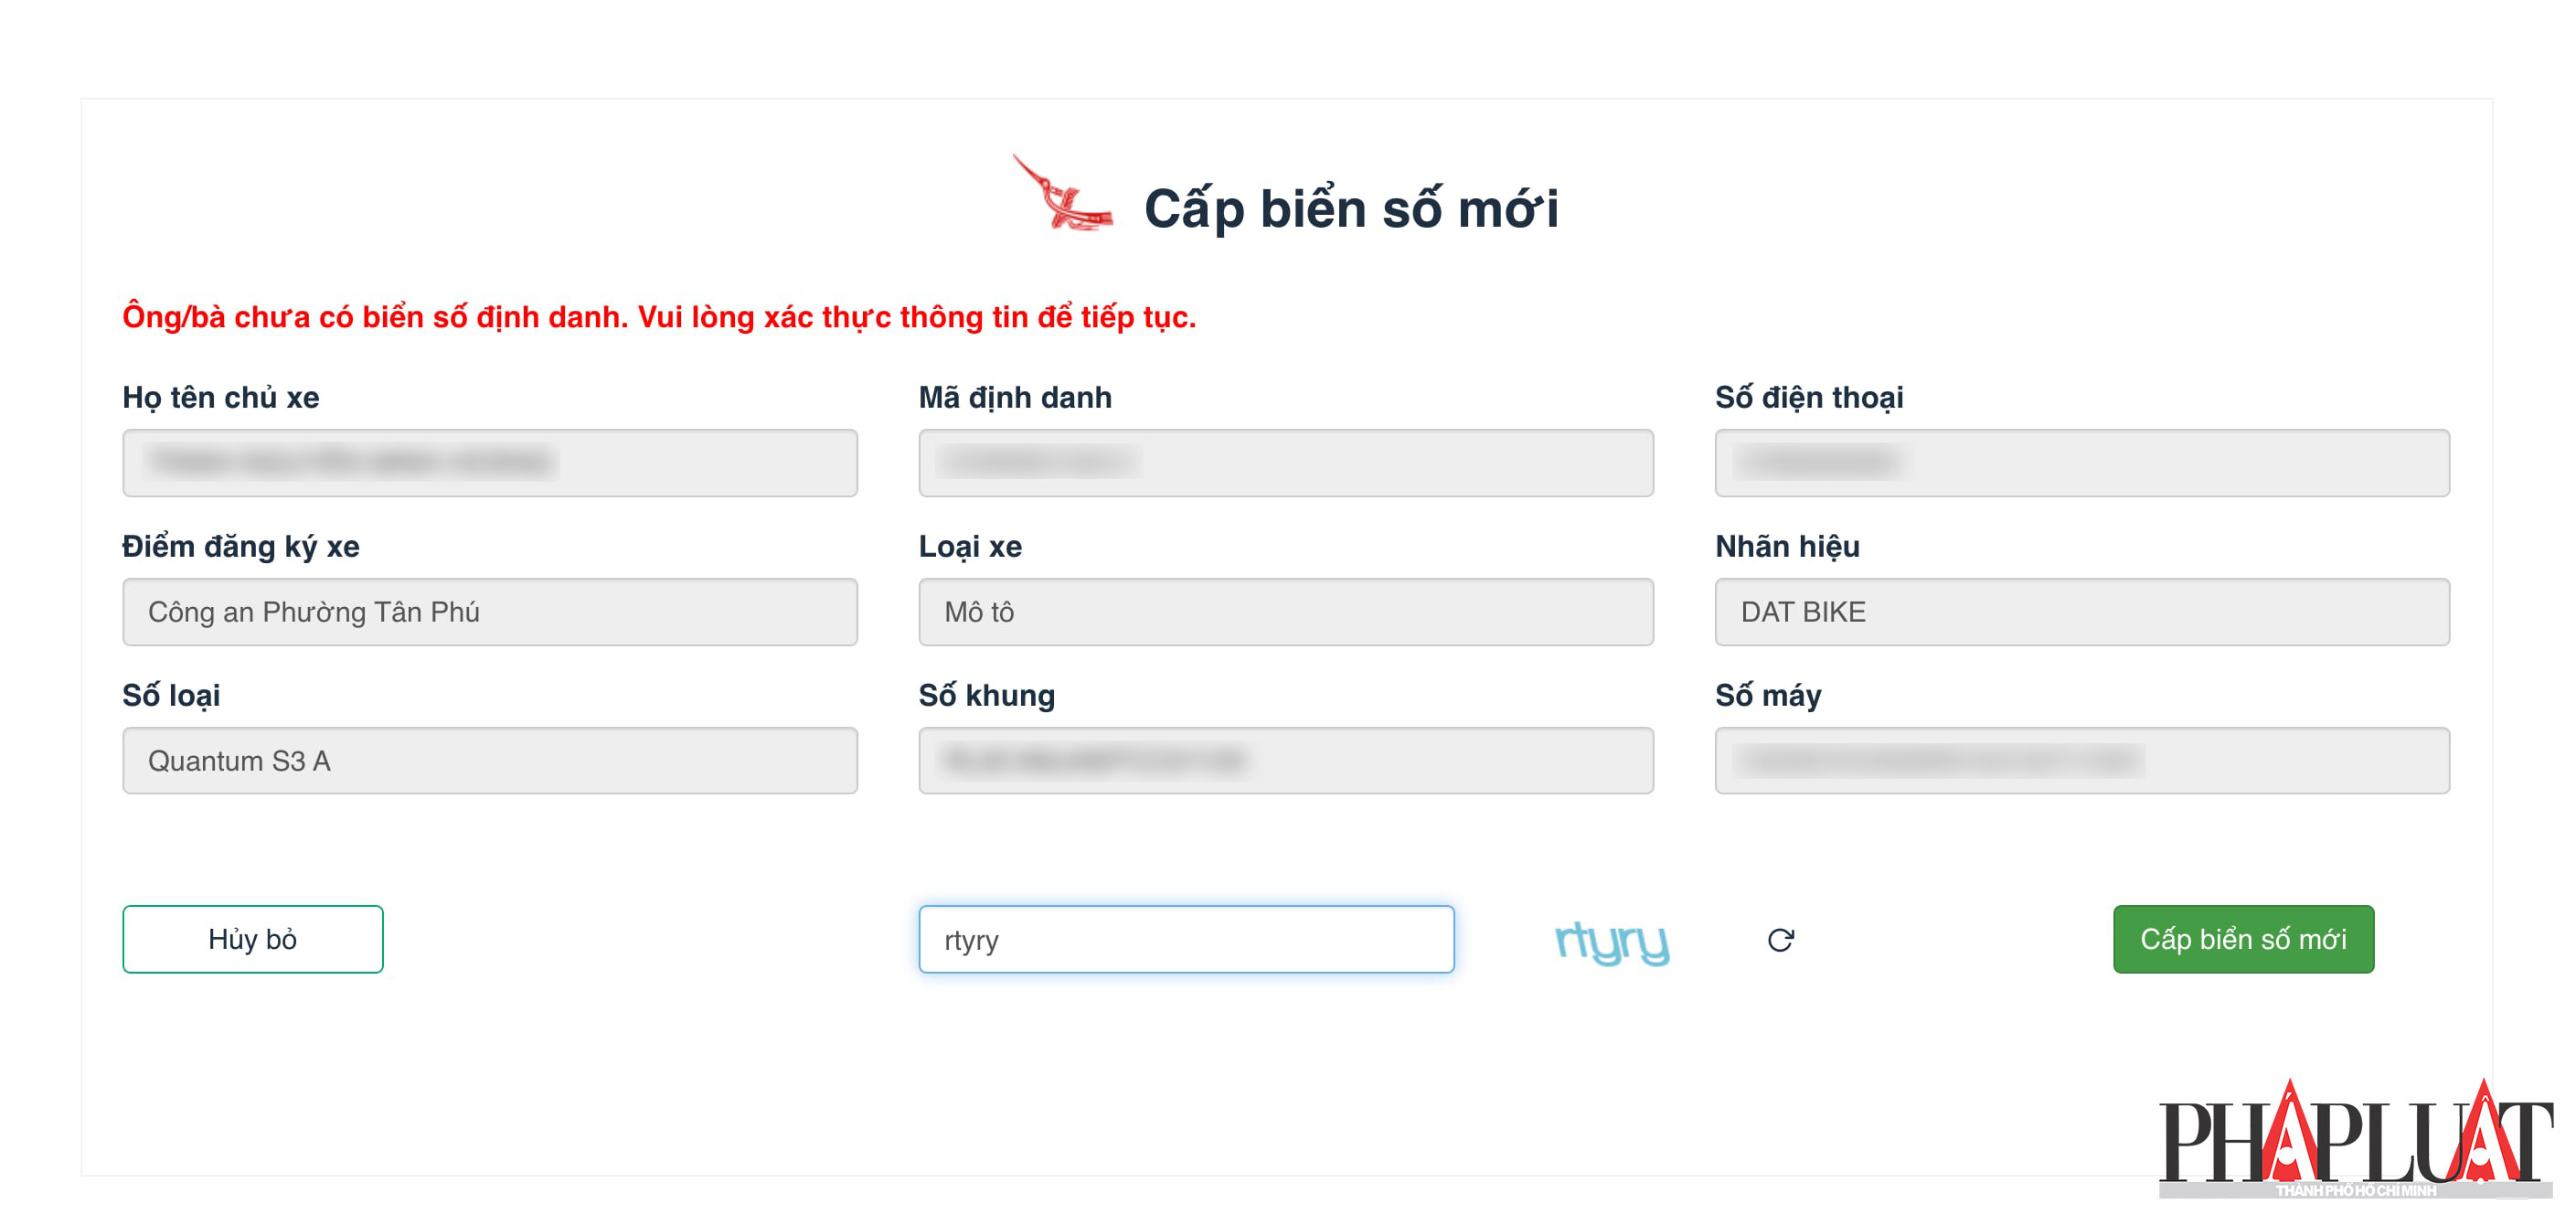Click the 'Họ tên chủ xe' label
The image size is (2576, 1225).
point(221,398)
